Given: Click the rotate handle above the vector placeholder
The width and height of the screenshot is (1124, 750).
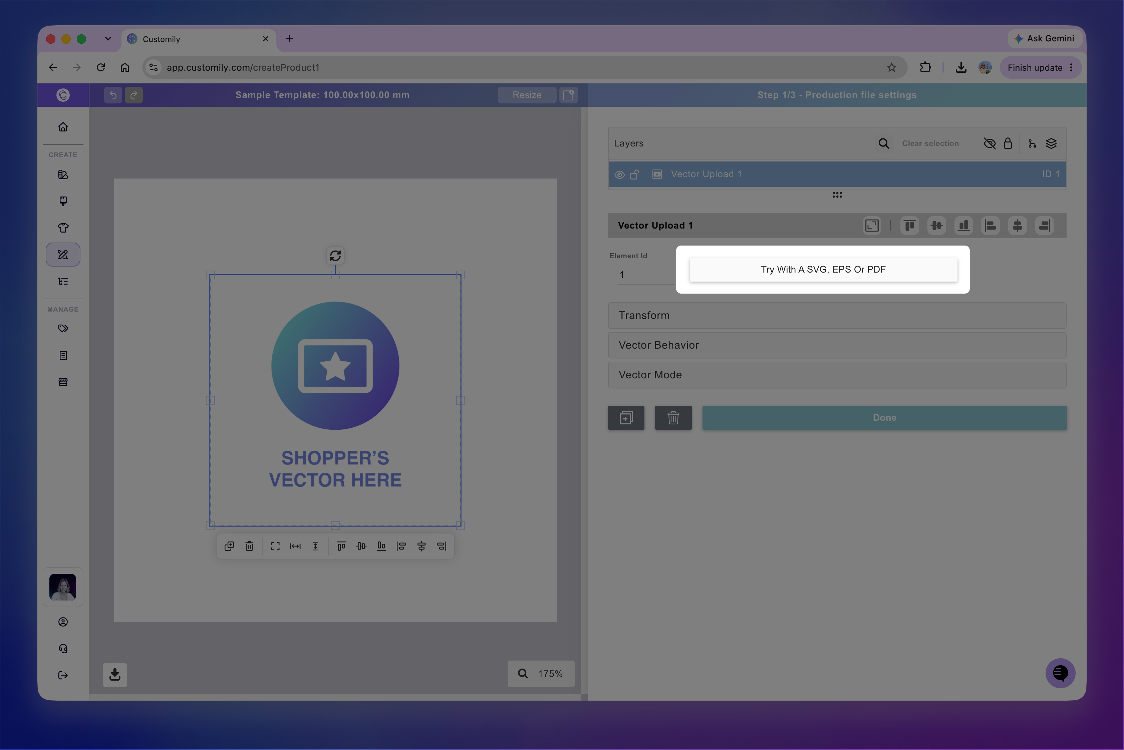Looking at the screenshot, I should click(x=335, y=256).
